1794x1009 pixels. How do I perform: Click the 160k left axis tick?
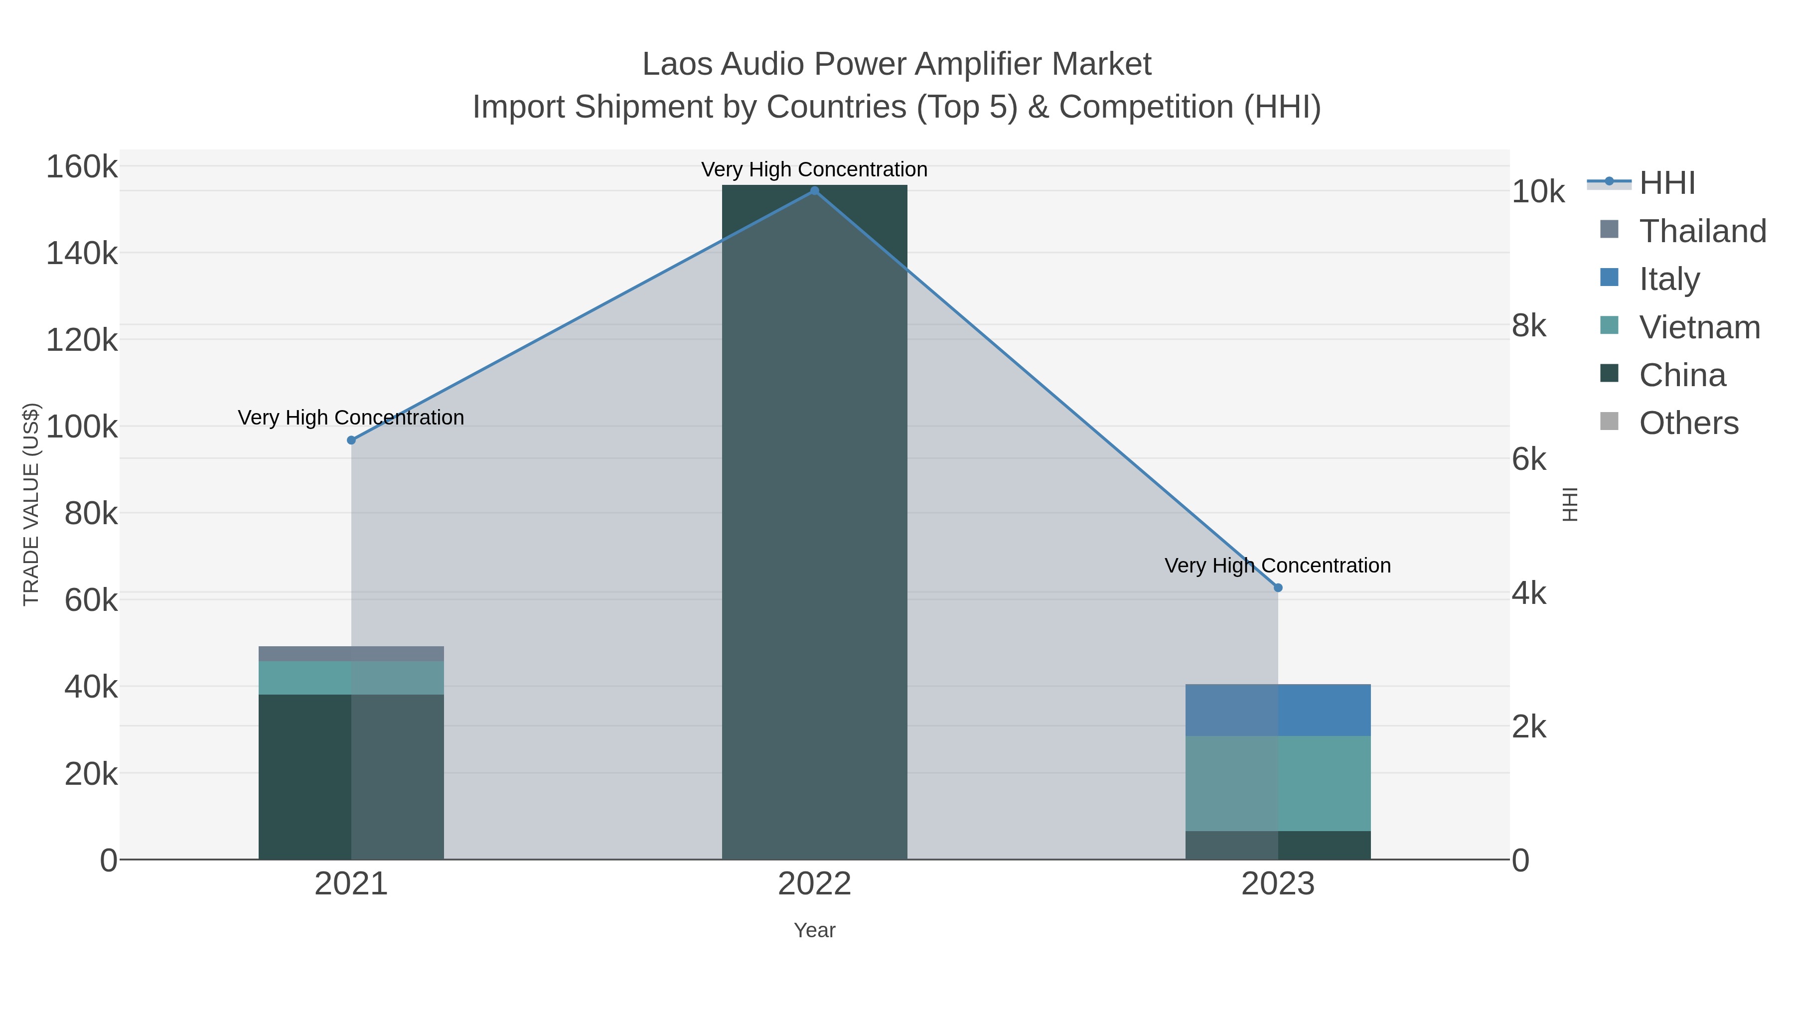tap(82, 167)
